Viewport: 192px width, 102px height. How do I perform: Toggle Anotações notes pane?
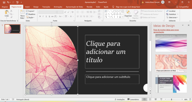[x=120, y=99]
